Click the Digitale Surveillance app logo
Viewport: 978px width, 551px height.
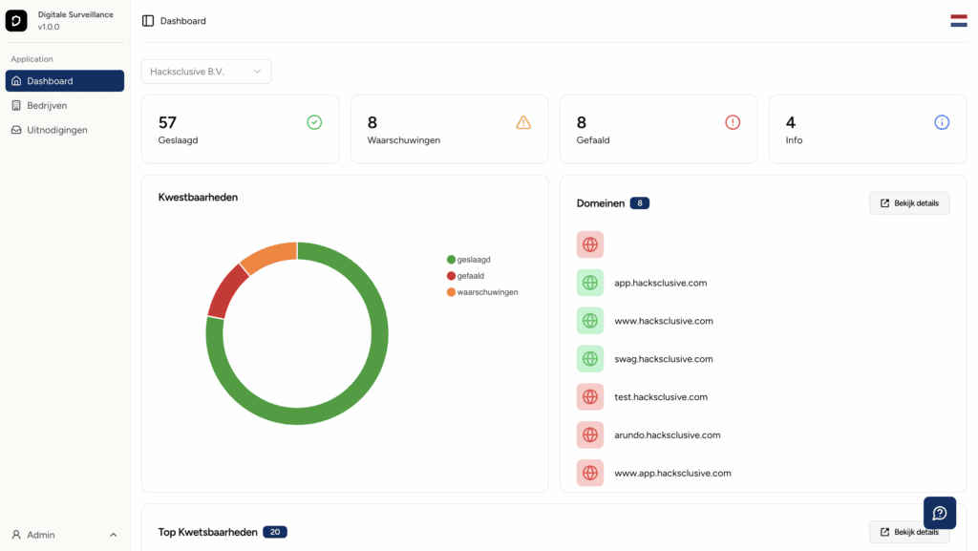pyautogui.click(x=16, y=20)
